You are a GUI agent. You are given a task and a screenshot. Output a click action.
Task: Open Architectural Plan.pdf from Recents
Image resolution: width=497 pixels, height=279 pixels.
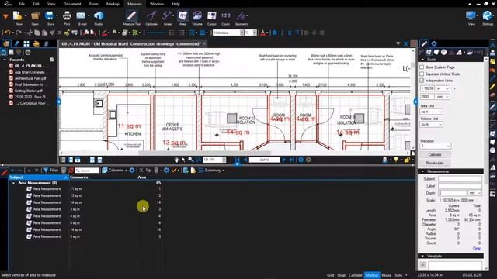point(30,78)
